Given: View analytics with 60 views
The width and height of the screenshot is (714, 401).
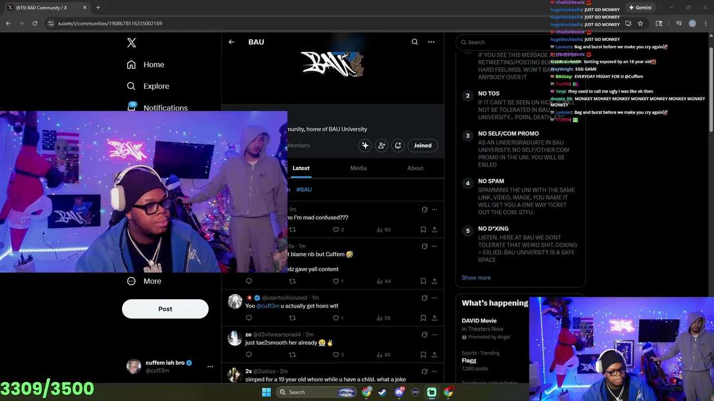Looking at the screenshot, I should pos(384,229).
